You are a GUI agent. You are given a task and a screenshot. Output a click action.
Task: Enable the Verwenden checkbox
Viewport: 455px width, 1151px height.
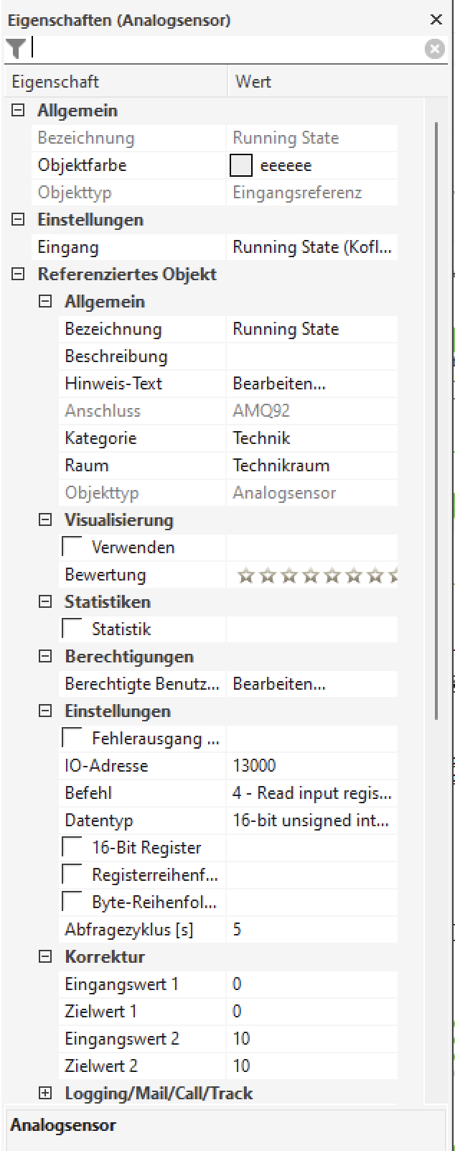coord(72,547)
